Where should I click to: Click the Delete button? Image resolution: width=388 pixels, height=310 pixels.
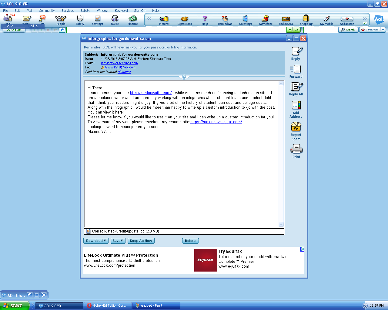190,241
